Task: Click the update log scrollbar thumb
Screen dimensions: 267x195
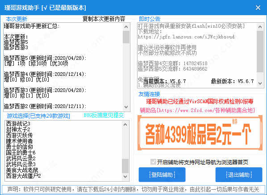Action: (x=126, y=37)
